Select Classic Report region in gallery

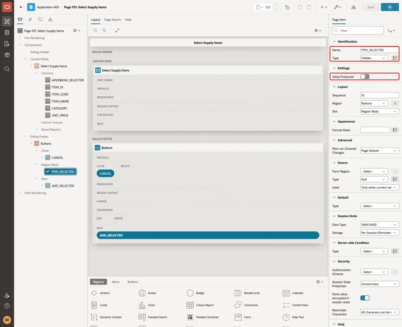(200, 305)
